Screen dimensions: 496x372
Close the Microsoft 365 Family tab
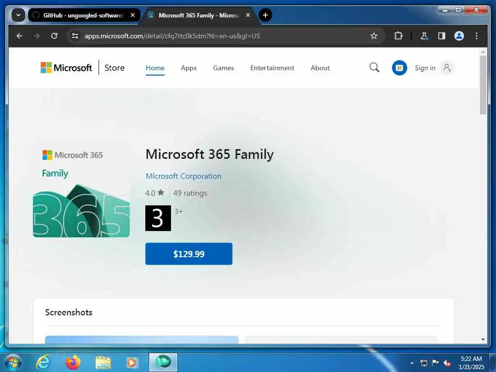[x=248, y=15]
